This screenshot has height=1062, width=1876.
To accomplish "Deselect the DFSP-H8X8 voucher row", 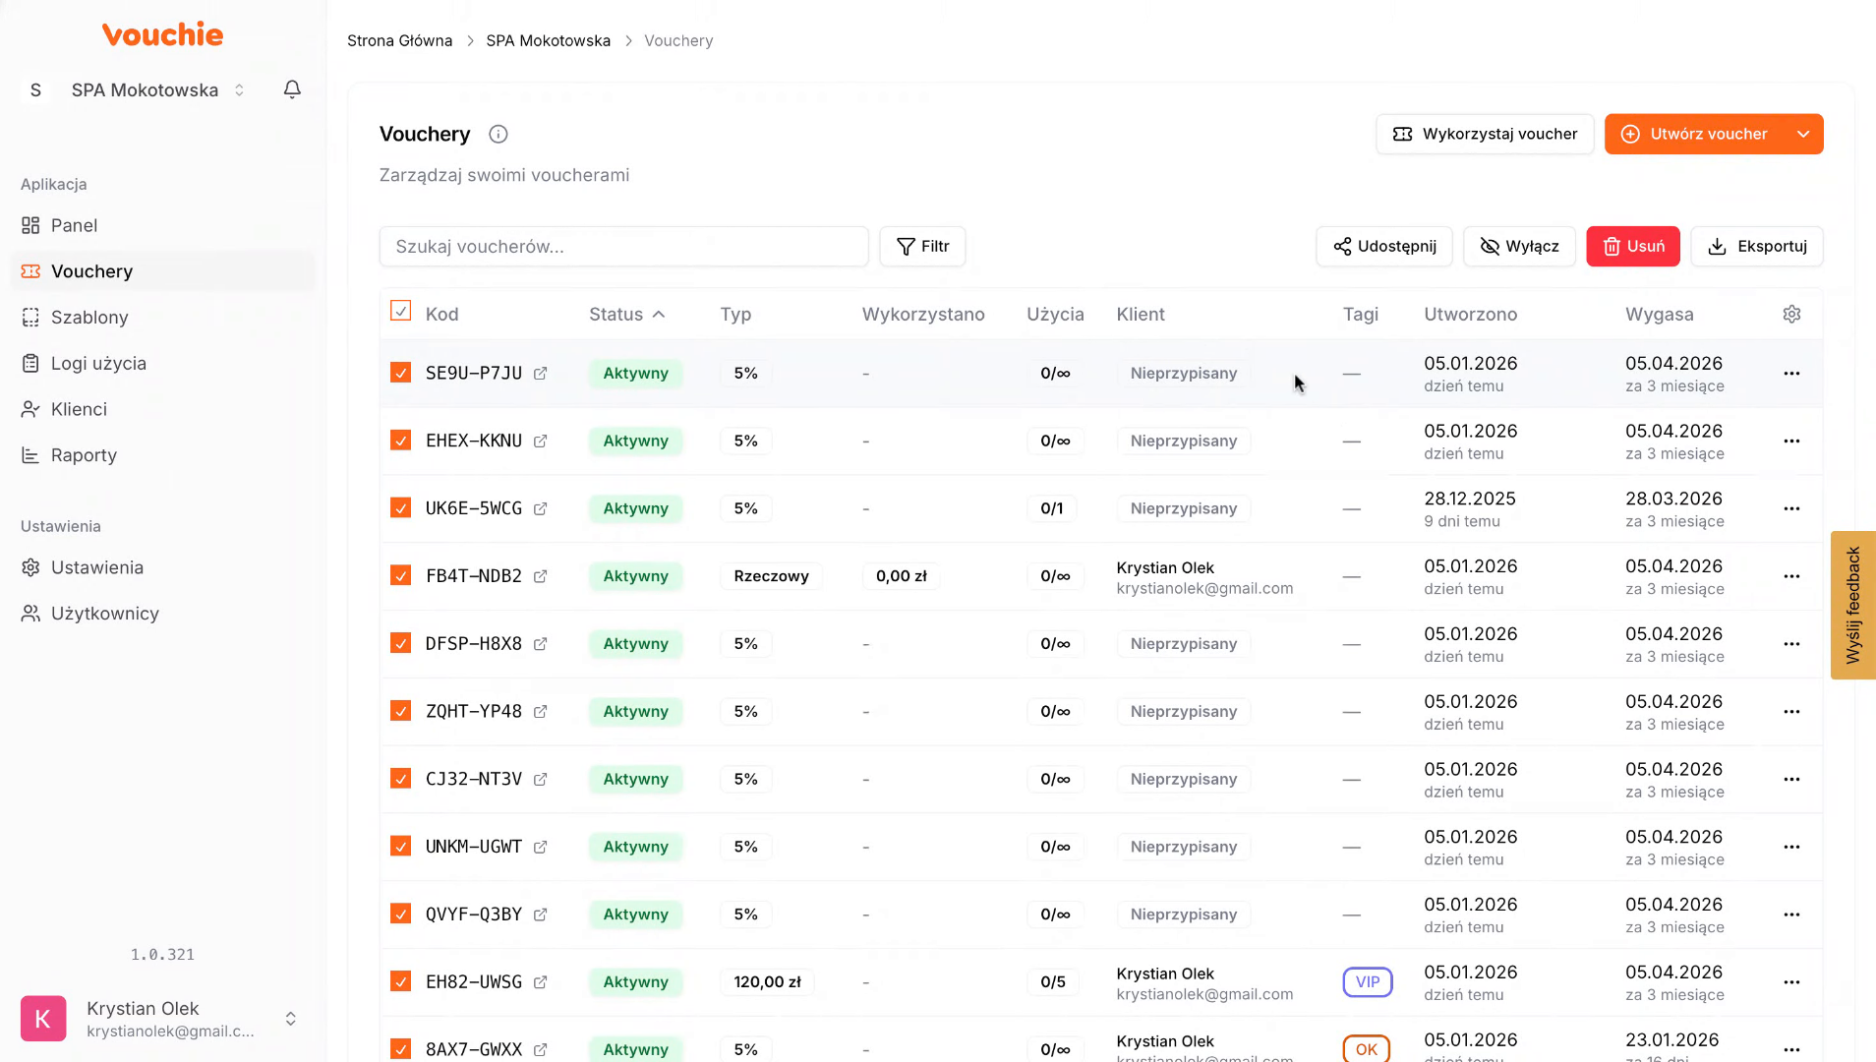I will [x=400, y=643].
